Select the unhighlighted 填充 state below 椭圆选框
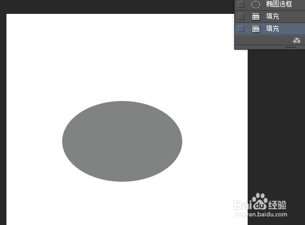305x225 pixels. tap(272, 17)
